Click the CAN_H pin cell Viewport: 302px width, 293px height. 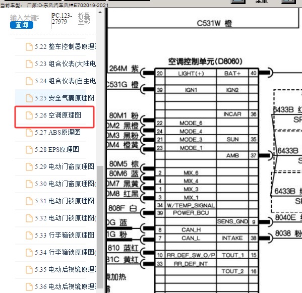[191, 230]
